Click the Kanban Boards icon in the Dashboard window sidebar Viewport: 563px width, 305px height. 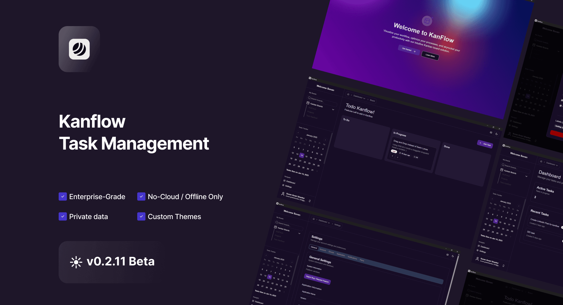(502, 170)
